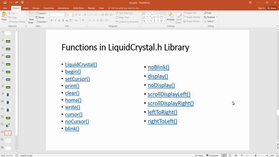Redo the last action

pyautogui.click(x=17, y=3)
